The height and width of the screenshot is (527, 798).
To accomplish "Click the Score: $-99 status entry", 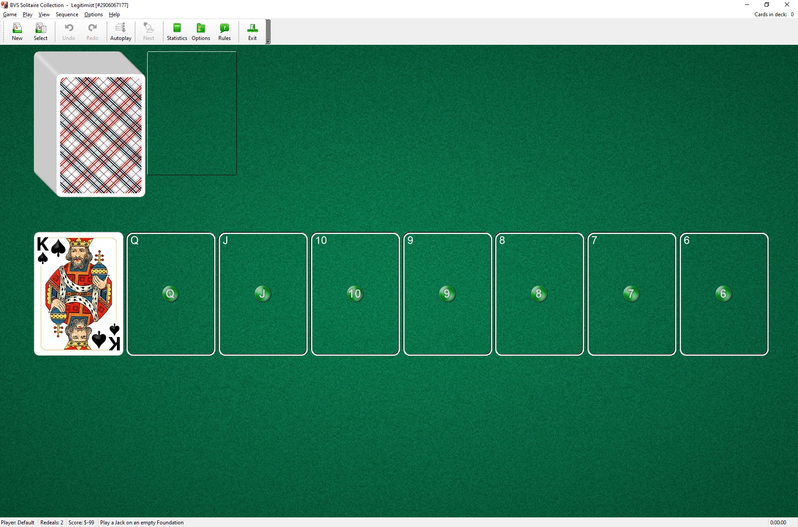I will (81, 523).
